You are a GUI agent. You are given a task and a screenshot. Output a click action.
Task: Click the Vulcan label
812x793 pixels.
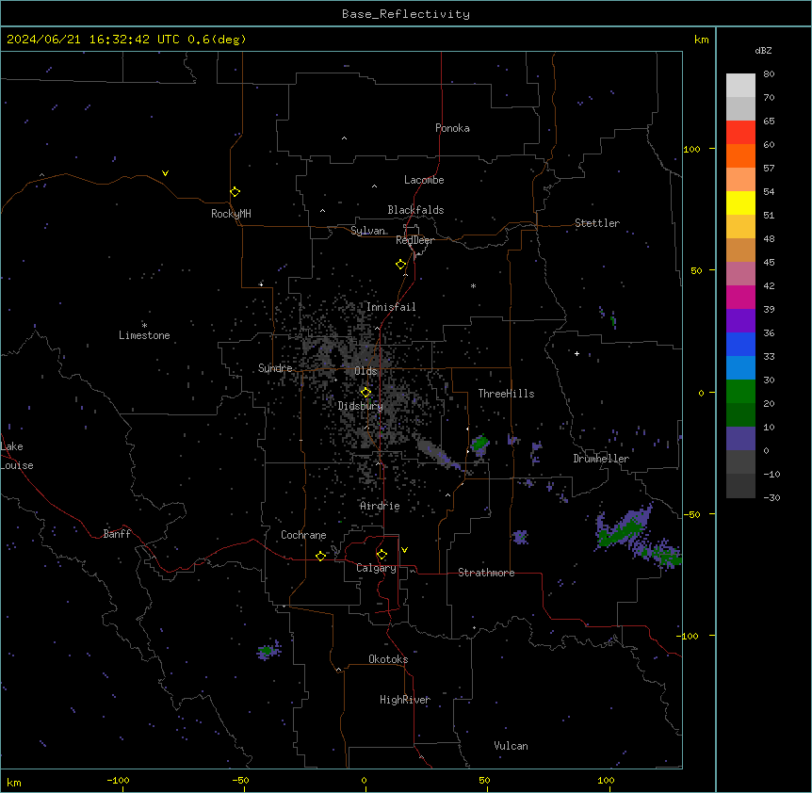pyautogui.click(x=512, y=746)
